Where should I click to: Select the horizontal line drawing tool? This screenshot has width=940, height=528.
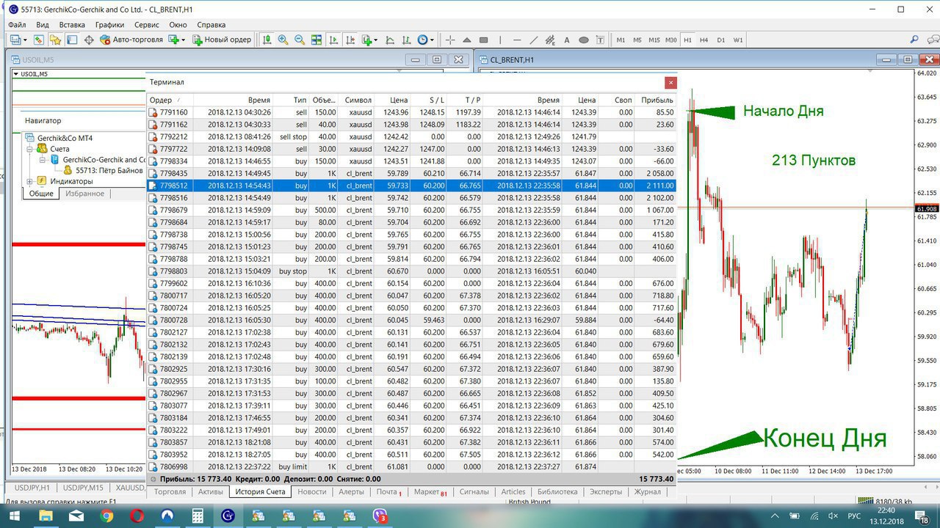pos(517,40)
